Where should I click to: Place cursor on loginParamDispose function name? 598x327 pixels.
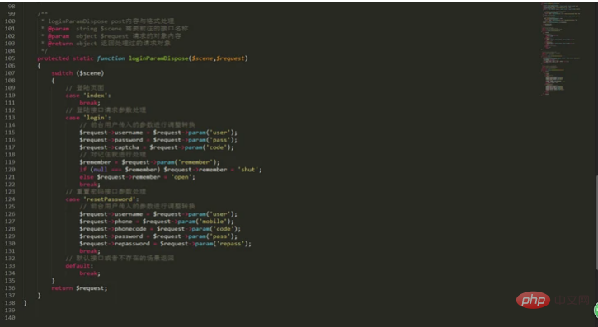(x=158, y=58)
